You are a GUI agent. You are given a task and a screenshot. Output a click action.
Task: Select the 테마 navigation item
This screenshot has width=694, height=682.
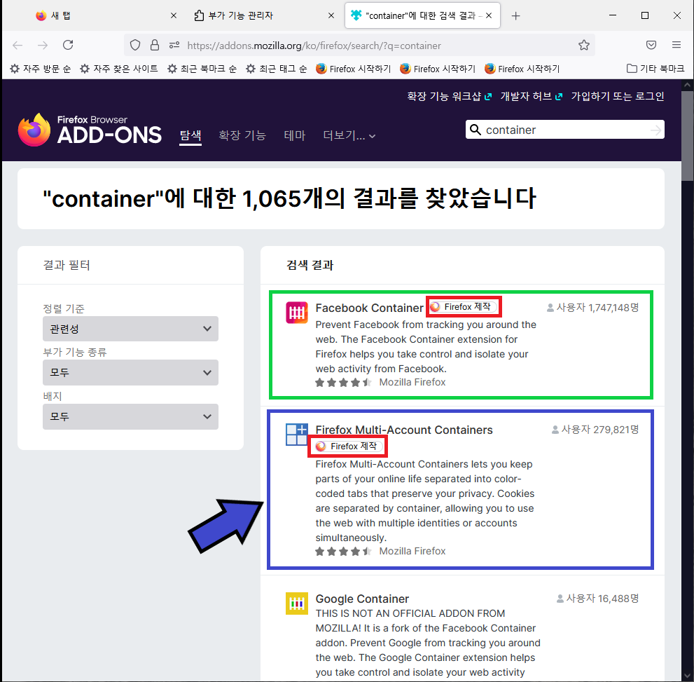295,135
